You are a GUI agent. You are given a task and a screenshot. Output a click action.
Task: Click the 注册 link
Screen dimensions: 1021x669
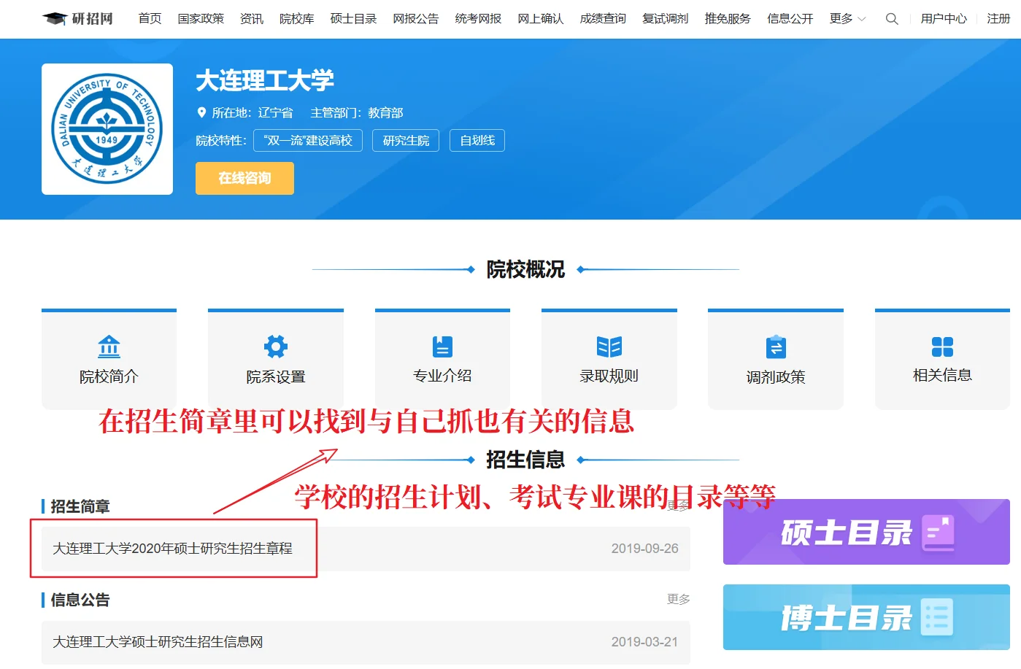998,19
